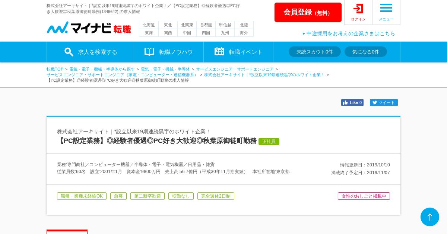The image size is (447, 234).
Task: Open 転職イベント menu item
Action: [238, 52]
